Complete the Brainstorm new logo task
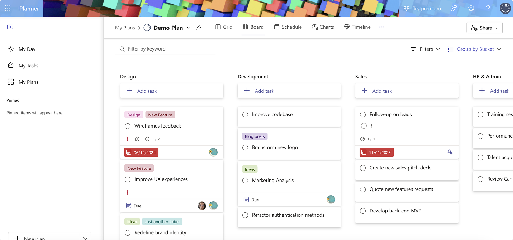This screenshot has height=240, width=513. (245, 147)
